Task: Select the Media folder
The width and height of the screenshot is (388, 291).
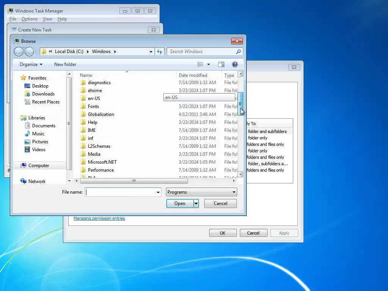Action: pos(94,154)
